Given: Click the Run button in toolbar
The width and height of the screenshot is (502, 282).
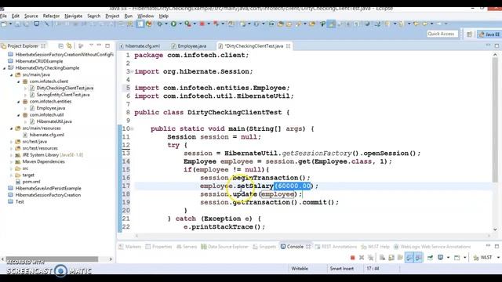Looking at the screenshot, I should point(173,23).
